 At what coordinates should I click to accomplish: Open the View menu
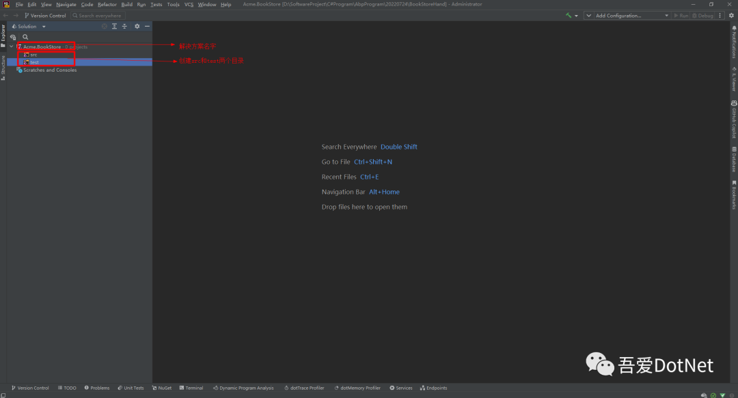[46, 4]
